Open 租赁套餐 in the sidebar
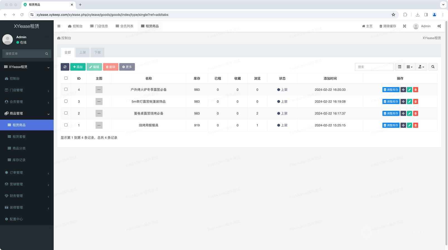Screen dimensions: 448x250 pyautogui.click(x=19, y=137)
